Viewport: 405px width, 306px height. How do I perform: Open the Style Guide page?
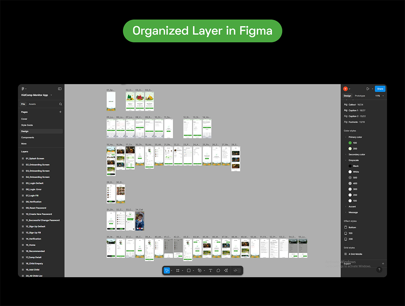click(x=27, y=125)
